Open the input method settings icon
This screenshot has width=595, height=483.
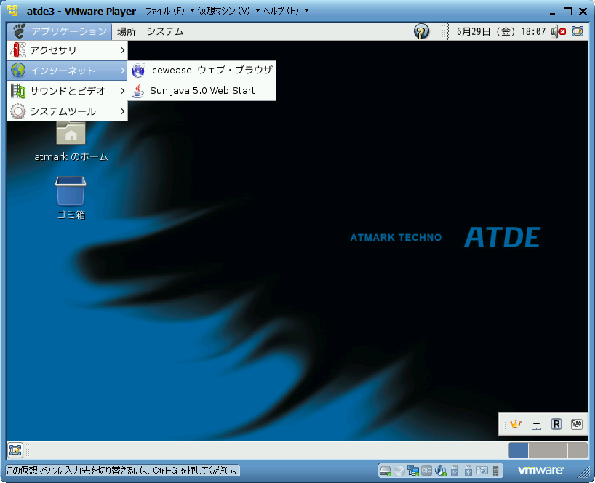[x=576, y=424]
